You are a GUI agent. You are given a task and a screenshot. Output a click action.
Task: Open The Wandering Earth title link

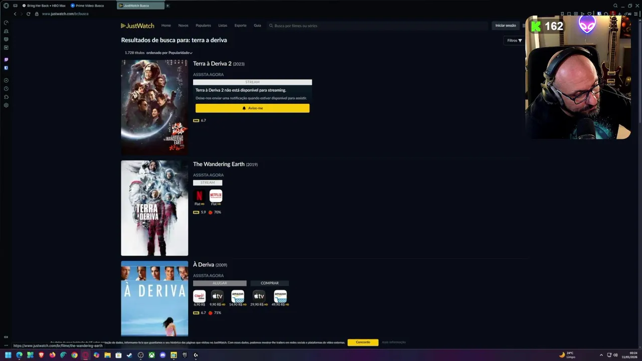pyautogui.click(x=219, y=164)
